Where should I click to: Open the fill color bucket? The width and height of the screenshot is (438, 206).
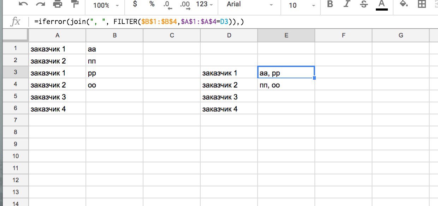click(404, 4)
